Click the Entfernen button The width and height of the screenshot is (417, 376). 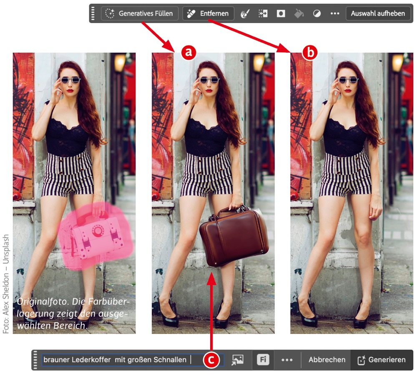point(208,13)
